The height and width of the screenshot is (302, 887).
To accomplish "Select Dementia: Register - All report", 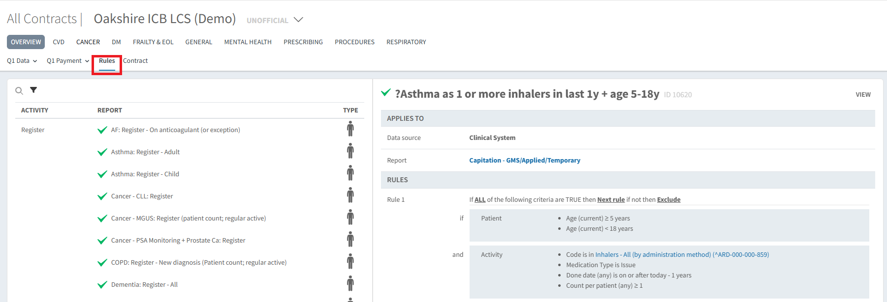I will (x=144, y=285).
